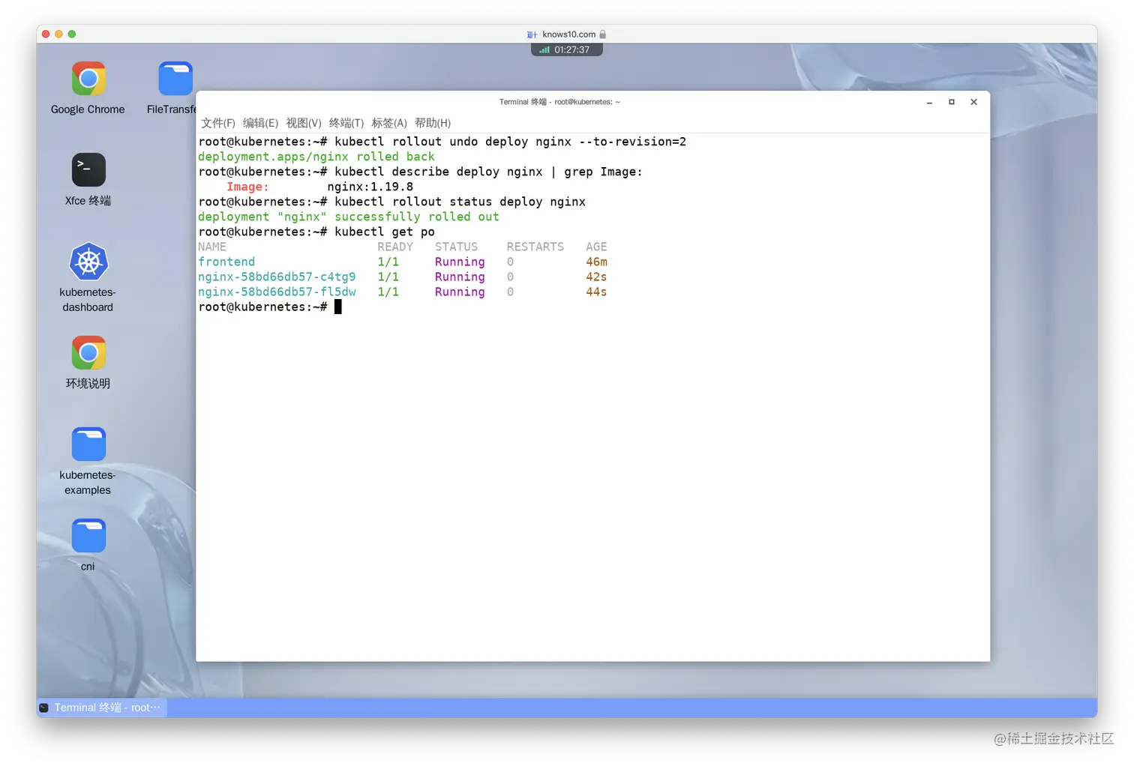Minimize the Terminal window
The height and width of the screenshot is (766, 1134).
coord(929,102)
